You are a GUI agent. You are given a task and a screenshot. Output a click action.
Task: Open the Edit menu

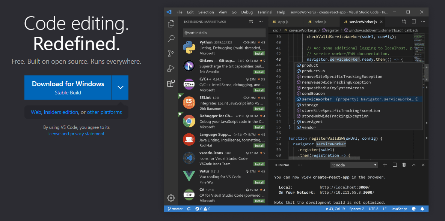pyautogui.click(x=190, y=12)
